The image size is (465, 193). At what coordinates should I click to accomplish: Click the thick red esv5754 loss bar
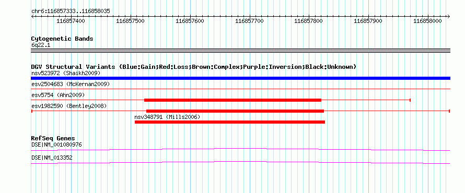[233, 100]
